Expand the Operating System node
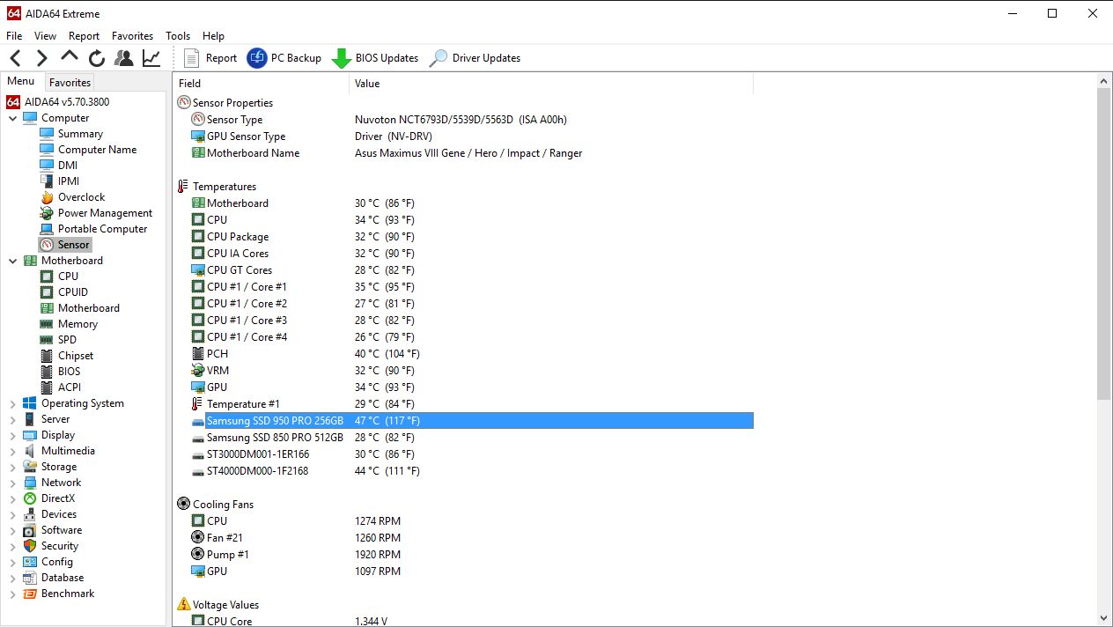 pyautogui.click(x=12, y=403)
